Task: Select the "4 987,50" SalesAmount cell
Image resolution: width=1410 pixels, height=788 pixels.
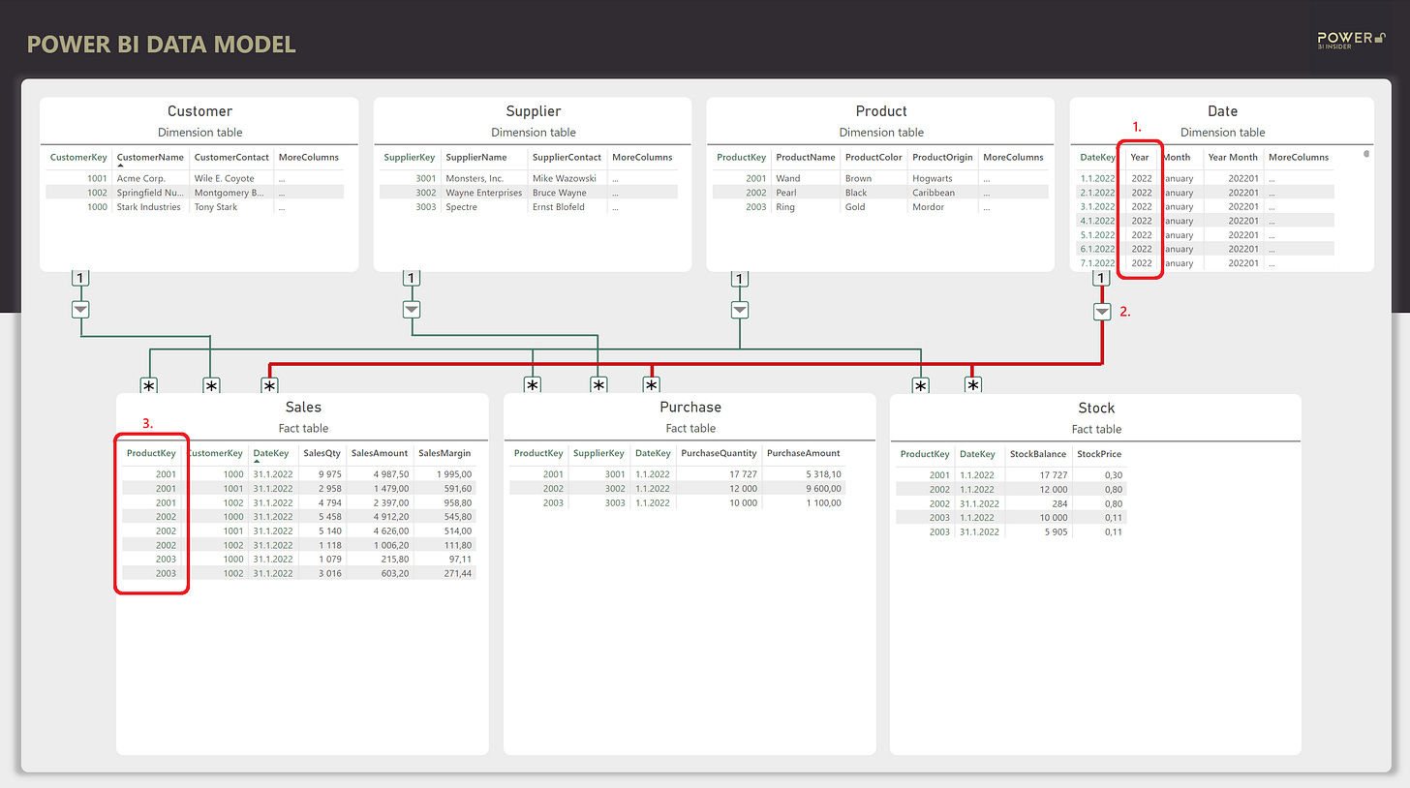Action: [x=389, y=474]
